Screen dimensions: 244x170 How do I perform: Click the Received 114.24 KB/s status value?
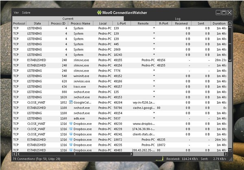point(182,159)
